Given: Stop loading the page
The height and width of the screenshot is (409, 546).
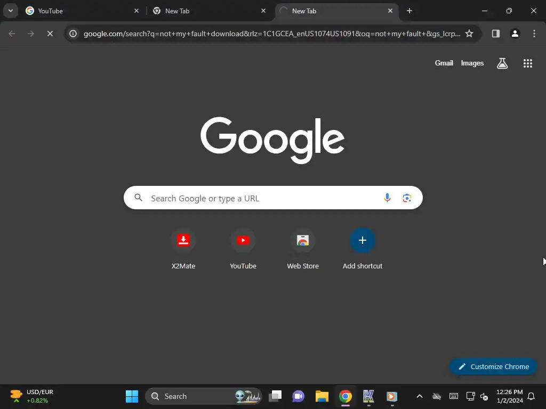Looking at the screenshot, I should (50, 34).
